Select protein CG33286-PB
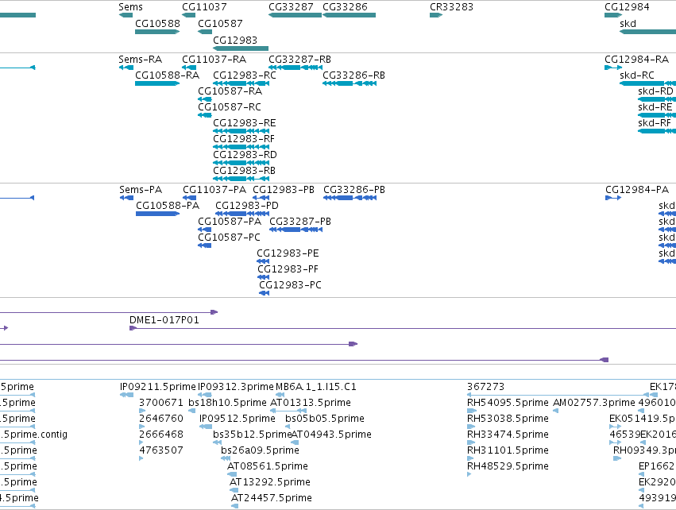Screen dimensions: 676x510 354,190
